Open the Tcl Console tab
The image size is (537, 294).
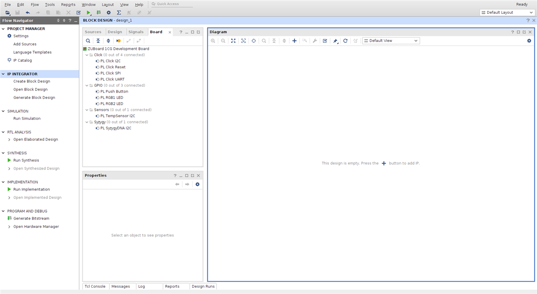tap(95, 286)
